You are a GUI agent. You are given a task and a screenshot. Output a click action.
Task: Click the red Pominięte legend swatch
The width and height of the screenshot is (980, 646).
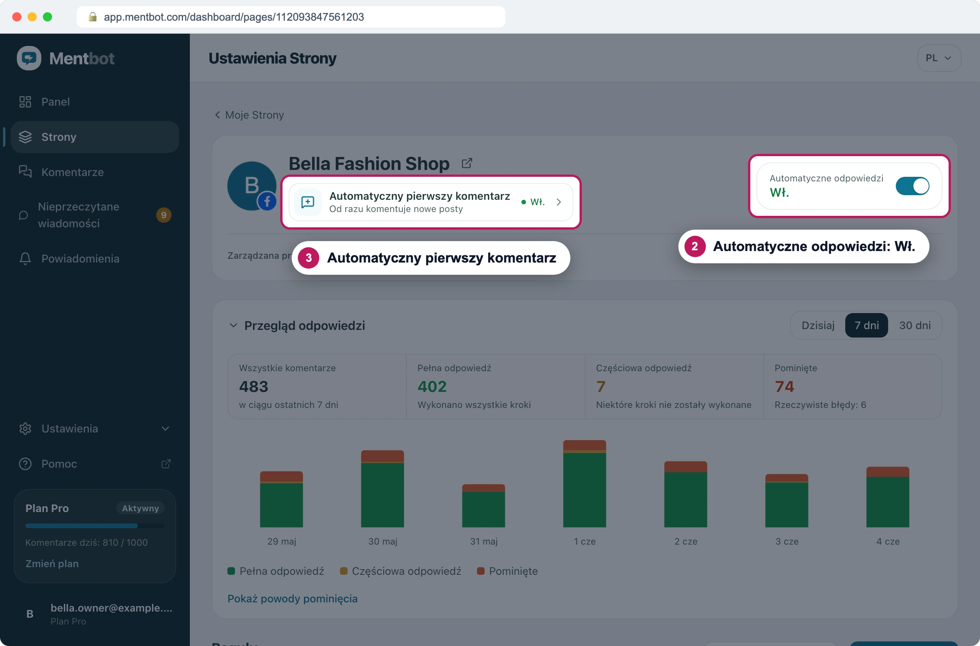point(480,571)
